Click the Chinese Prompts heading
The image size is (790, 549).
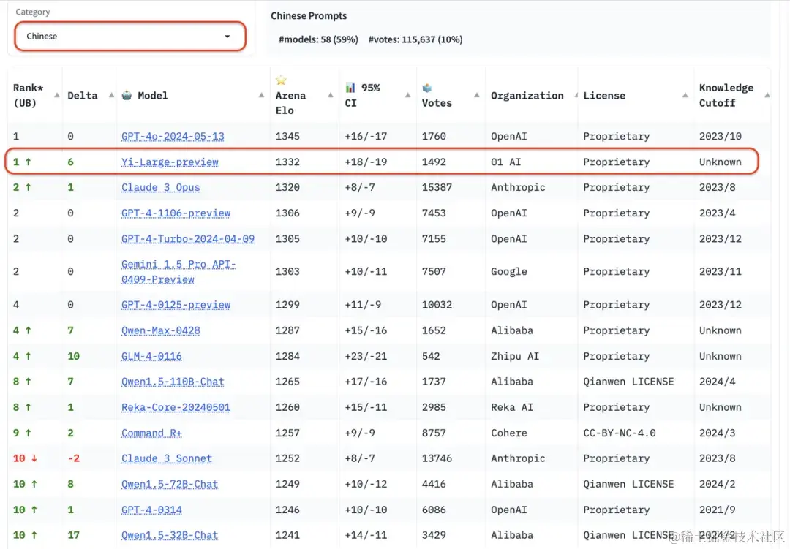point(309,15)
